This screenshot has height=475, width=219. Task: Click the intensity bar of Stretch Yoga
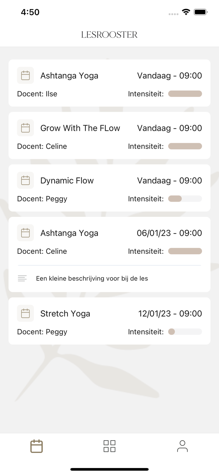point(185,332)
